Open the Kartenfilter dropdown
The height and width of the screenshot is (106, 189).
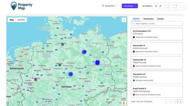point(109,6)
